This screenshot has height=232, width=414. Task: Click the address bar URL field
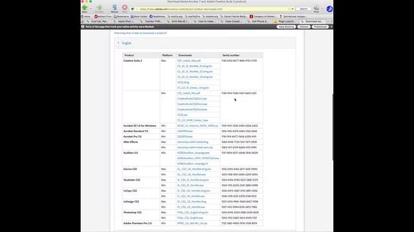[213, 9]
